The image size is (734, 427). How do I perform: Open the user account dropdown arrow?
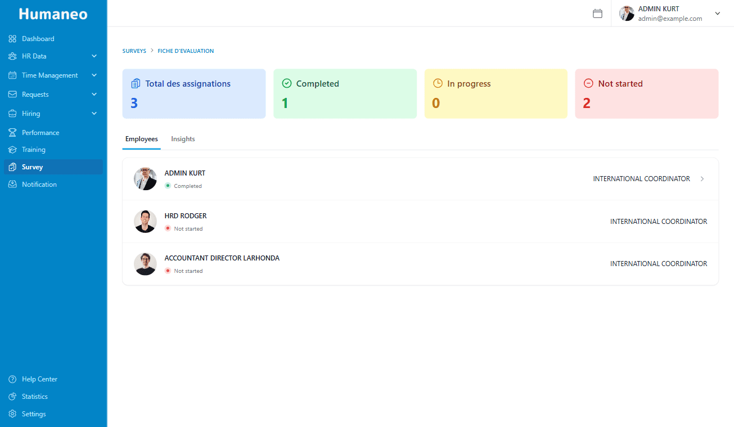coord(718,14)
